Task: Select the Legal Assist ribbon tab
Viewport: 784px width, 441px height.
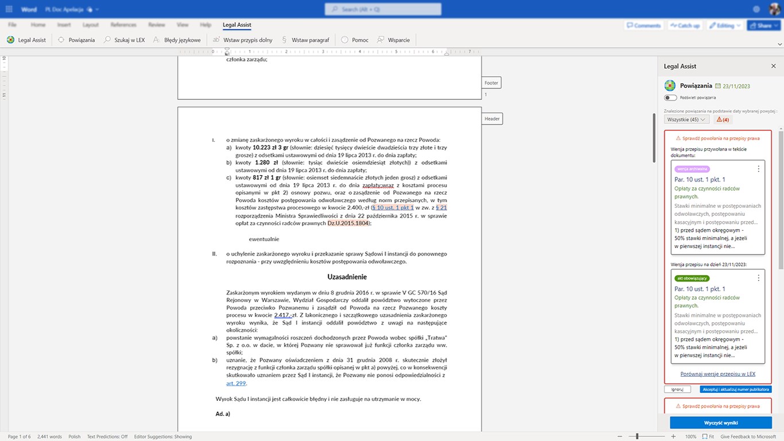Action: 237,25
